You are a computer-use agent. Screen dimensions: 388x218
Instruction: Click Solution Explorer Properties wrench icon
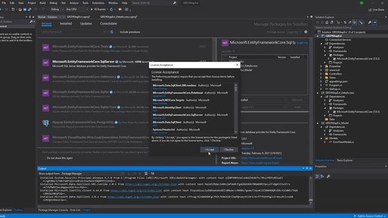coord(369,22)
